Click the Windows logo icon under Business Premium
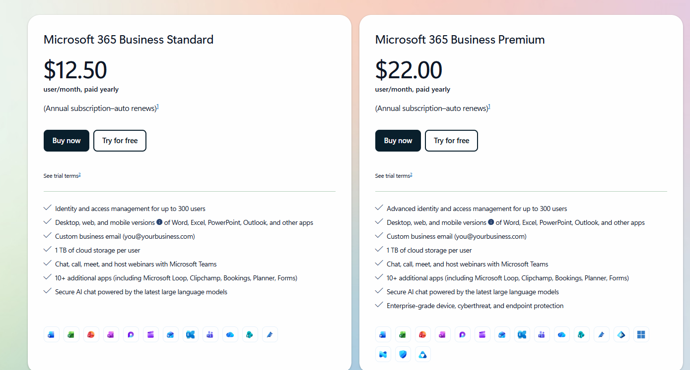The height and width of the screenshot is (370, 690). coord(641,334)
